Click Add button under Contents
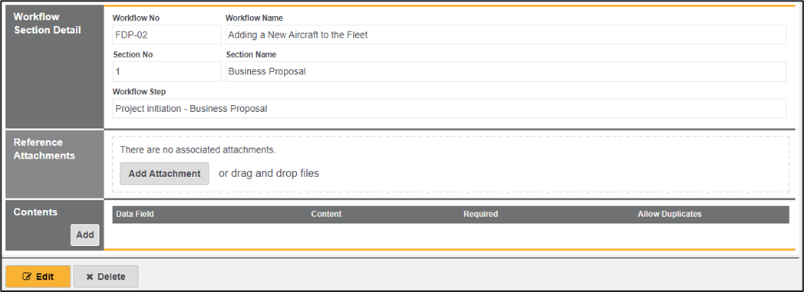This screenshot has width=804, height=292. pos(85,235)
